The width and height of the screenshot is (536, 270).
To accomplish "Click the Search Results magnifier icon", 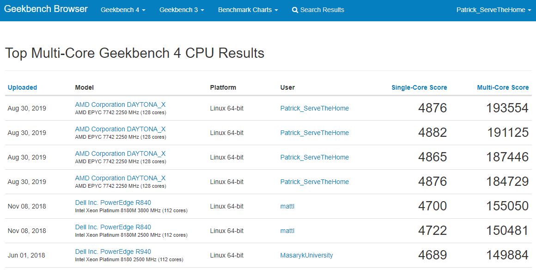I will tap(295, 10).
